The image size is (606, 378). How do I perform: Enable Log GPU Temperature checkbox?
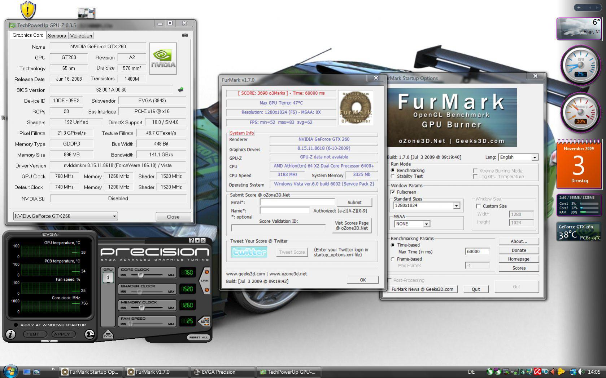(x=475, y=177)
